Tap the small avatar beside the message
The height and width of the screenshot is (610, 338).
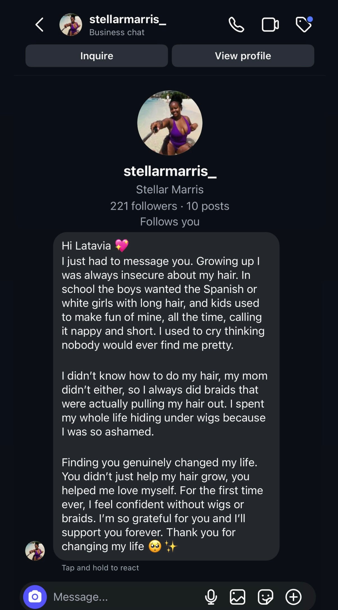tap(35, 550)
